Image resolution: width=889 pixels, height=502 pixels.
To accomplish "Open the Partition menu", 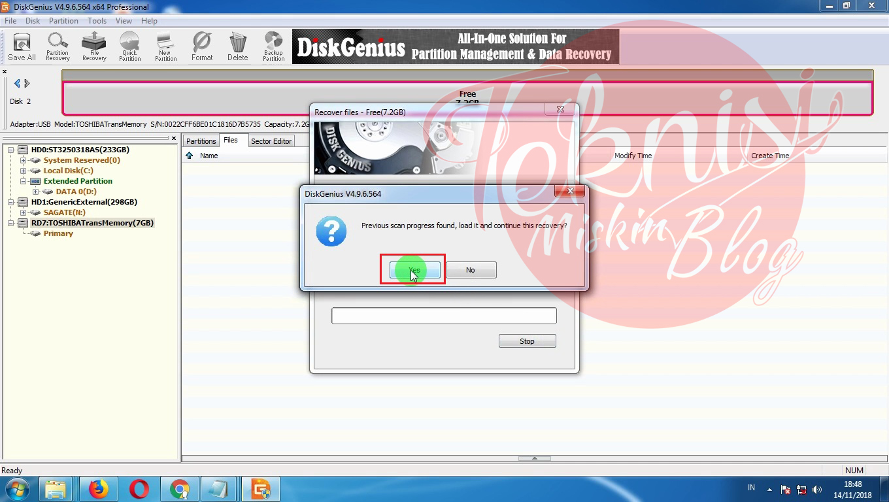I will click(x=63, y=21).
